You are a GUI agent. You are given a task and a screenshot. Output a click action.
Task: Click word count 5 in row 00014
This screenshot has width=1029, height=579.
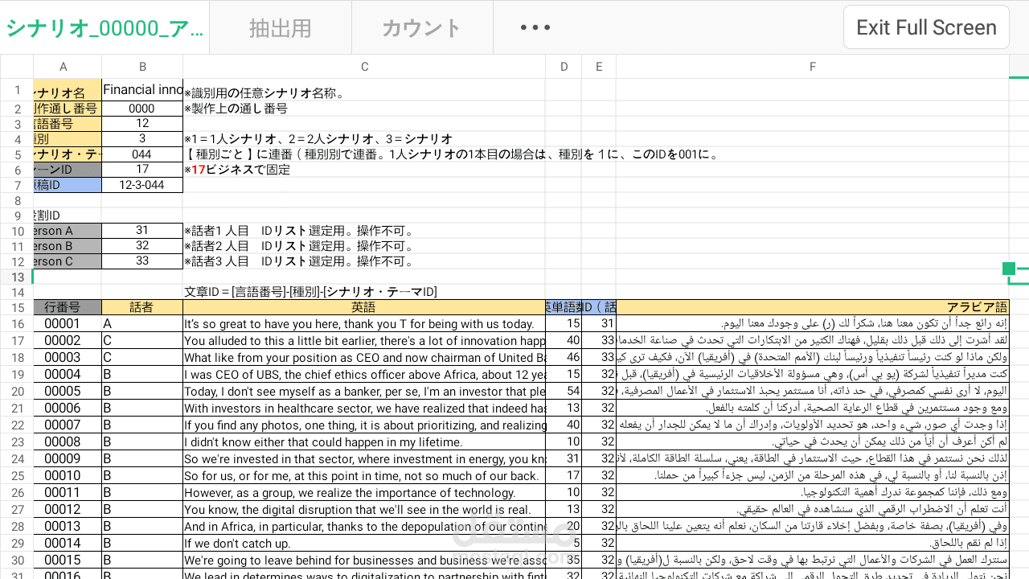click(564, 544)
